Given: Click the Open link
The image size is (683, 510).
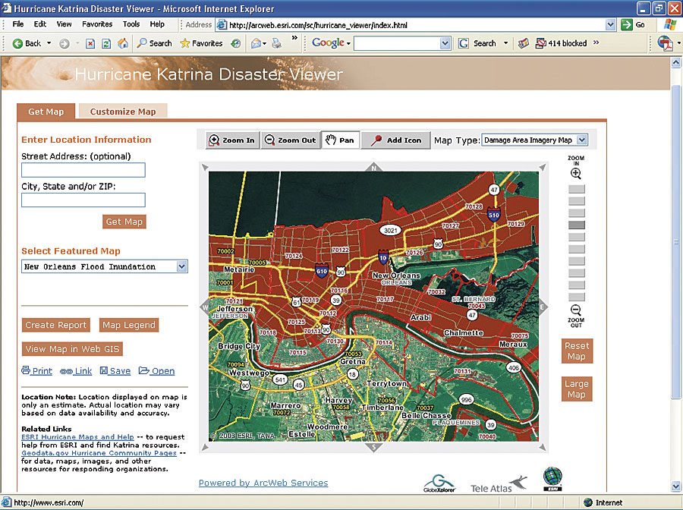Looking at the screenshot, I should 157,371.
